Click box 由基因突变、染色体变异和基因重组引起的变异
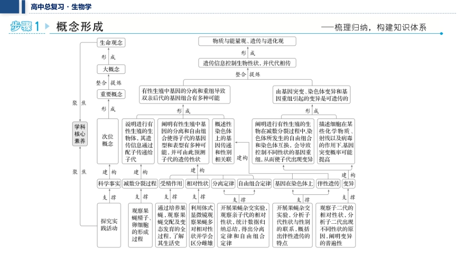 pyautogui.click(x=311, y=95)
